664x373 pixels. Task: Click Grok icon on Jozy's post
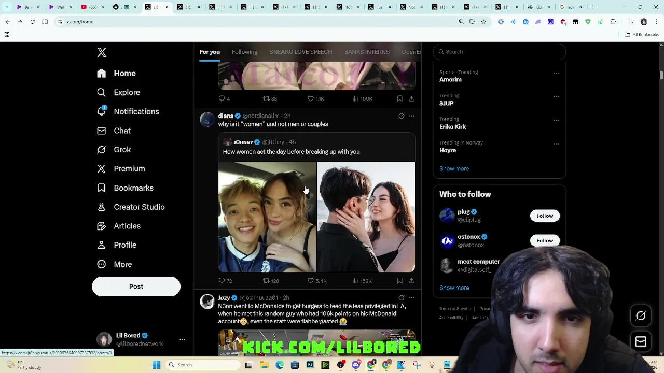click(x=401, y=298)
